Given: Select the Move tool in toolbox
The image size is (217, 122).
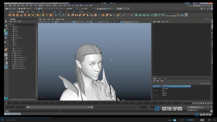Looking at the screenshot, I should coord(6,33).
